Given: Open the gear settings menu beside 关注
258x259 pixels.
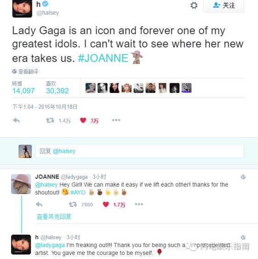Looking at the screenshot, I should tap(194, 6).
